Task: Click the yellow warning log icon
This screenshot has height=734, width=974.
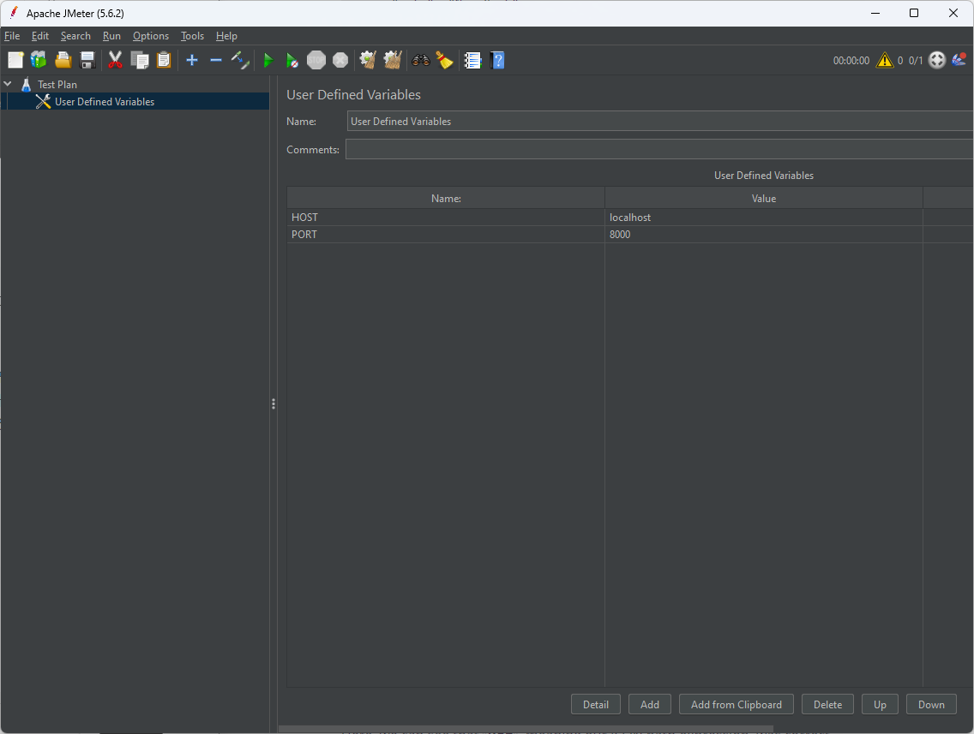Action: 885,60
